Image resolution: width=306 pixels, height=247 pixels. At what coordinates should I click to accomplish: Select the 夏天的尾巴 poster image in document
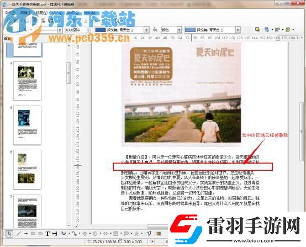(x=181, y=94)
